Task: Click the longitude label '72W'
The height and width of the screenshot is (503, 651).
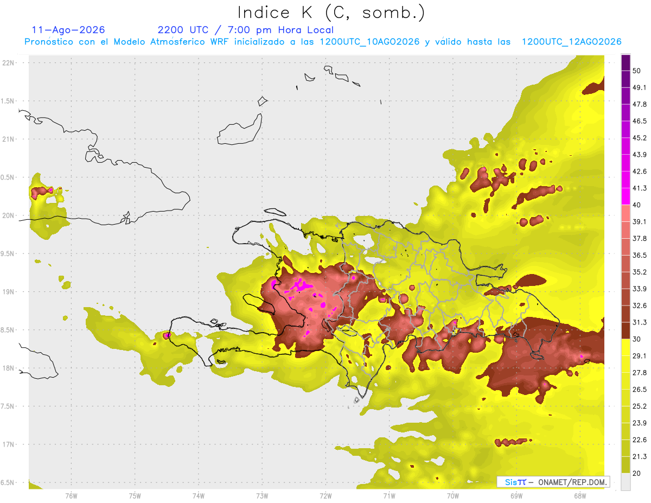Action: 325,495
